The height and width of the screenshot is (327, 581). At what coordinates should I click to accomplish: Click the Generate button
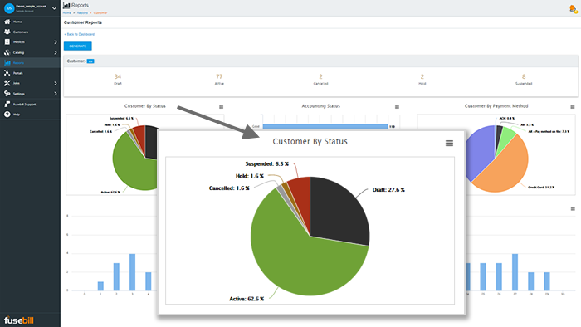(x=78, y=46)
